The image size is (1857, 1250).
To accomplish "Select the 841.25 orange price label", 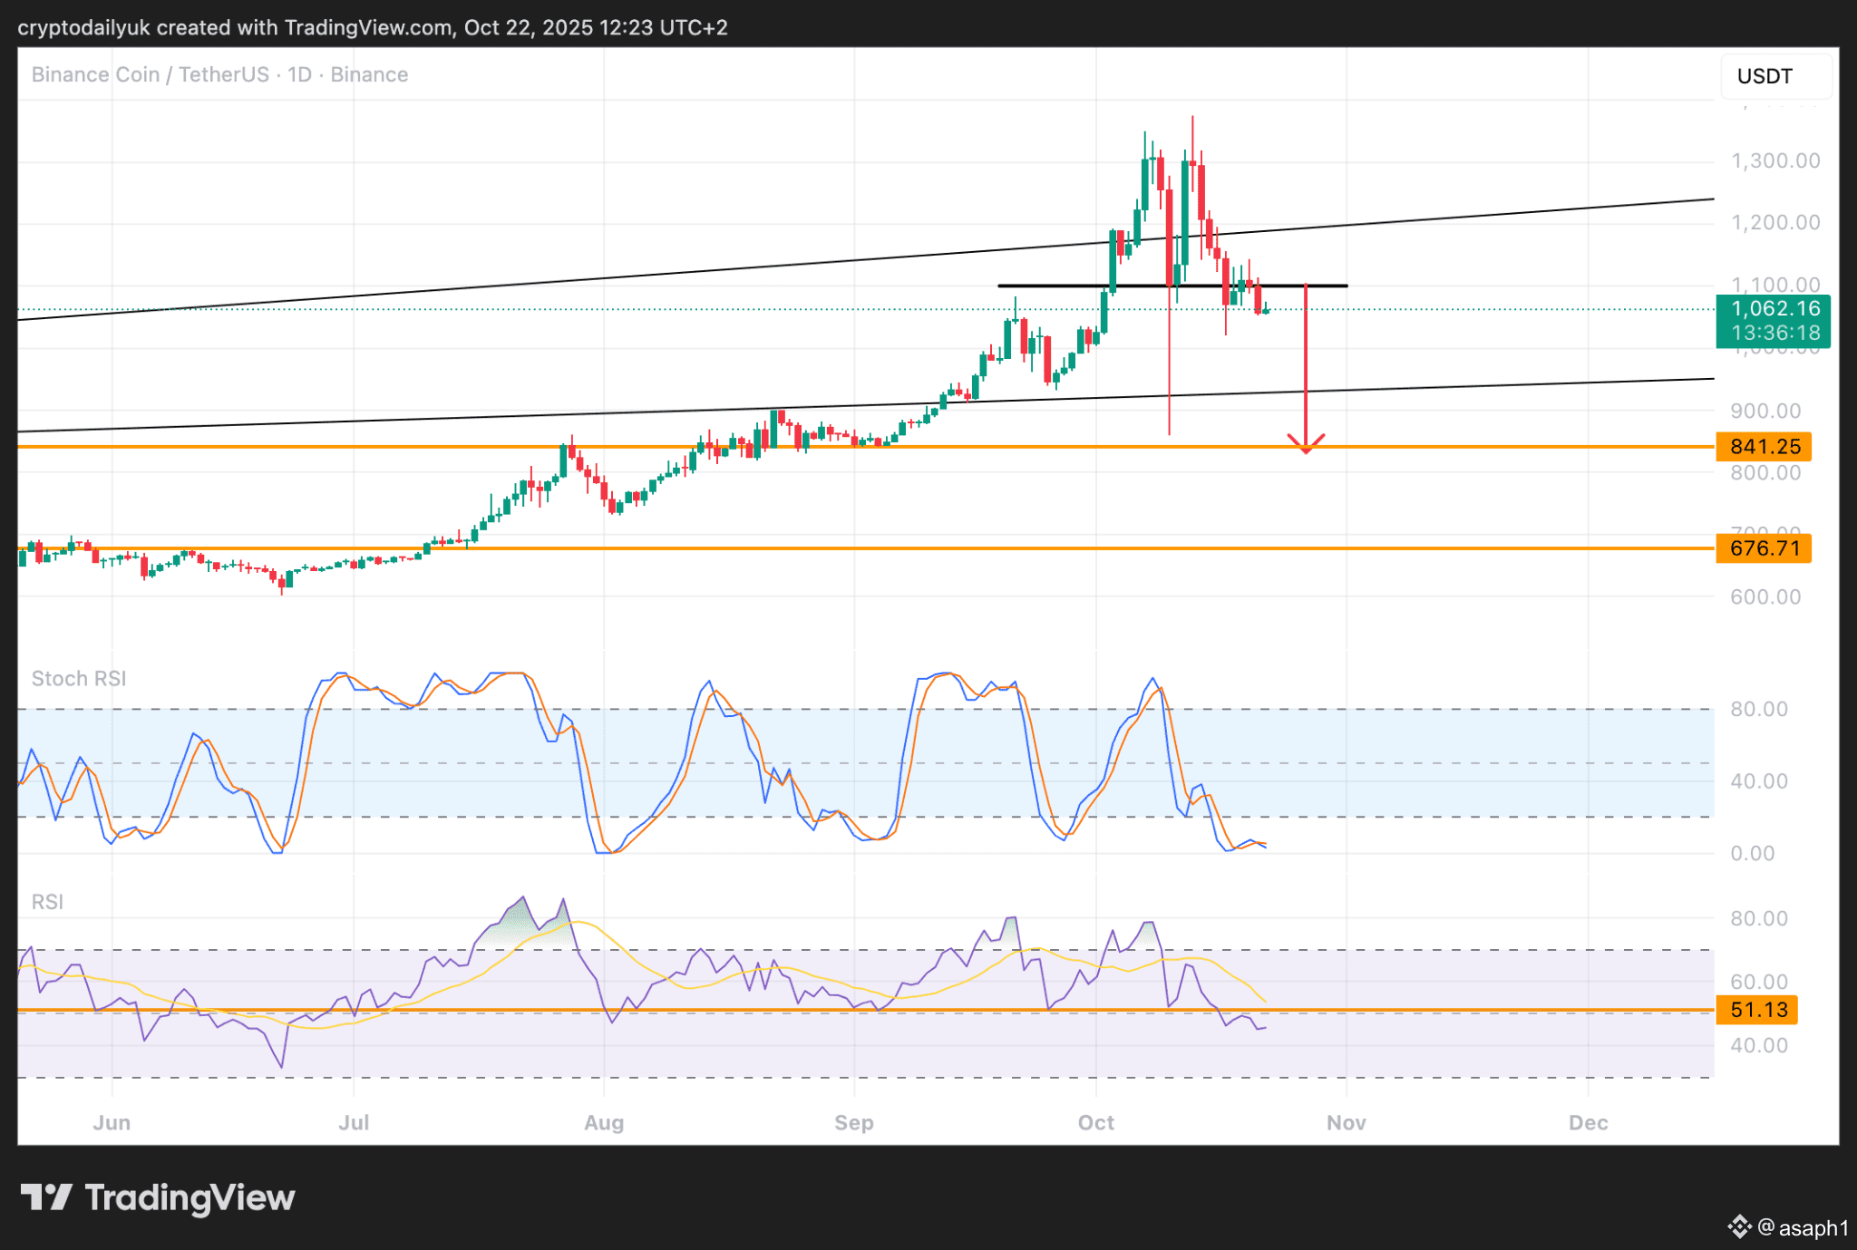I will tap(1764, 447).
